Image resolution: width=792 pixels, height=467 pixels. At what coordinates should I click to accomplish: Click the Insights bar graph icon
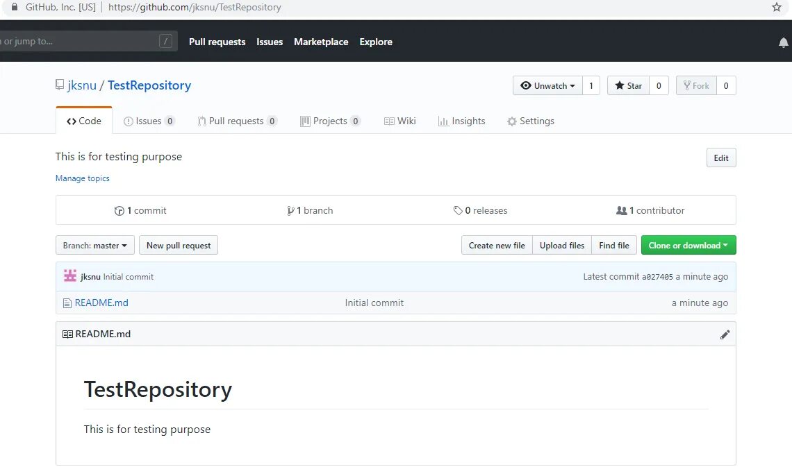point(443,121)
